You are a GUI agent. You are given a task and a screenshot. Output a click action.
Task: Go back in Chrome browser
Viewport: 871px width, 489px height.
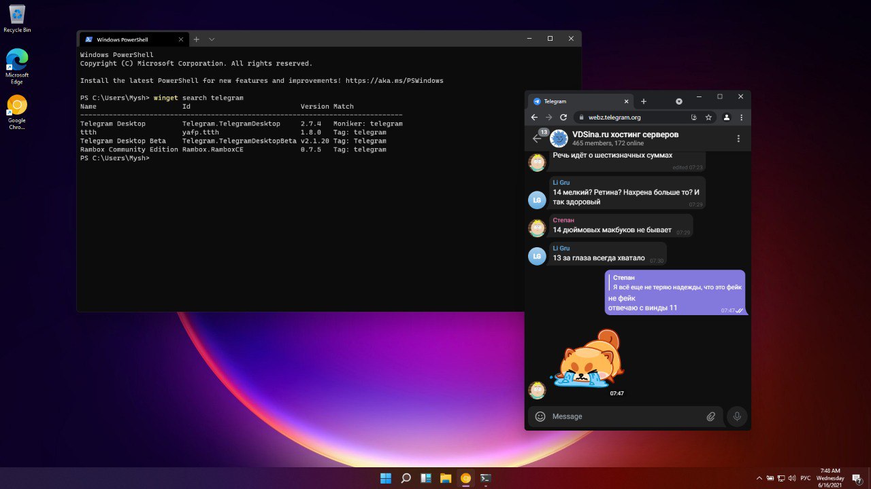(534, 117)
